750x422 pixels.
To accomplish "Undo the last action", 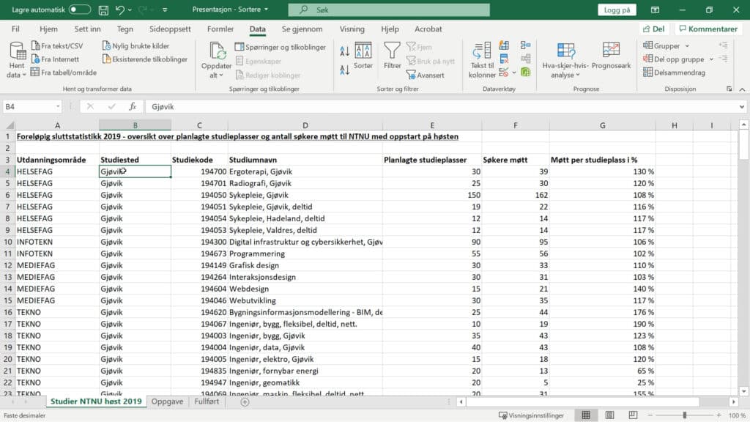I will tap(119, 10).
